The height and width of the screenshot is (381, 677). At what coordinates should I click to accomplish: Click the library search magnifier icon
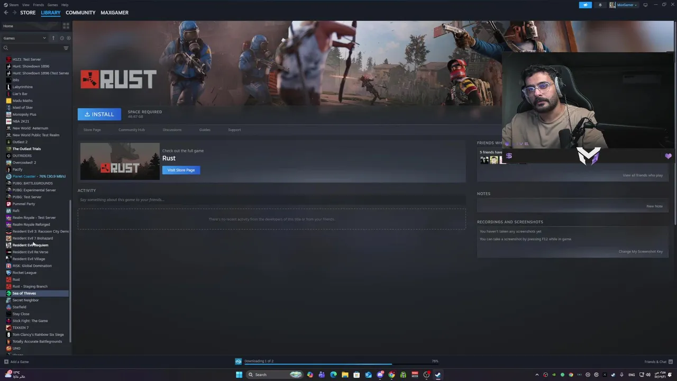(x=6, y=48)
